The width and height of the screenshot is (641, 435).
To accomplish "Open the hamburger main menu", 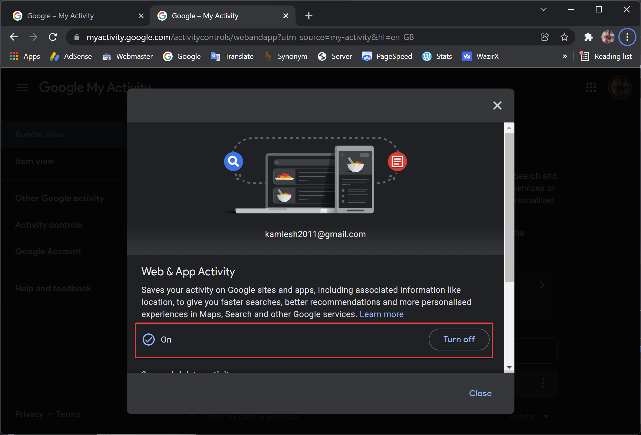I will [x=22, y=87].
